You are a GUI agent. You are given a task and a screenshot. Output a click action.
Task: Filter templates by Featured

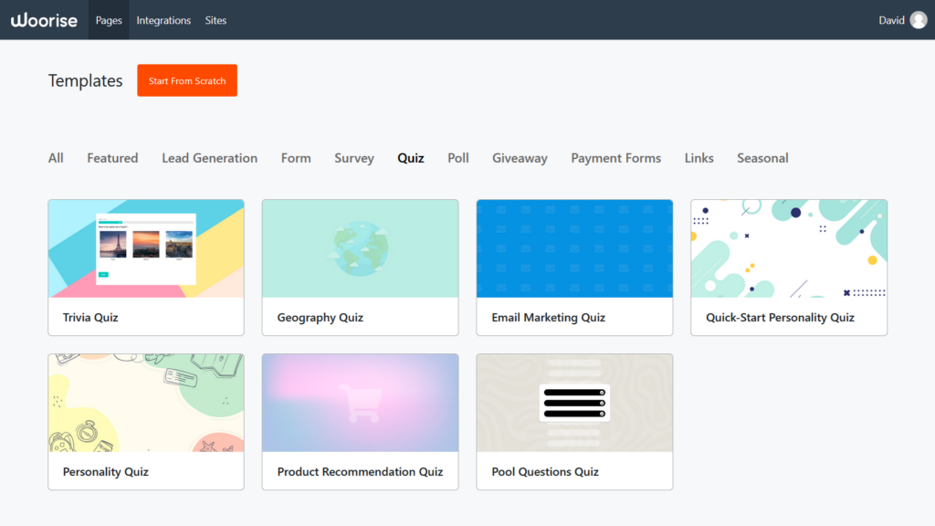(x=112, y=157)
